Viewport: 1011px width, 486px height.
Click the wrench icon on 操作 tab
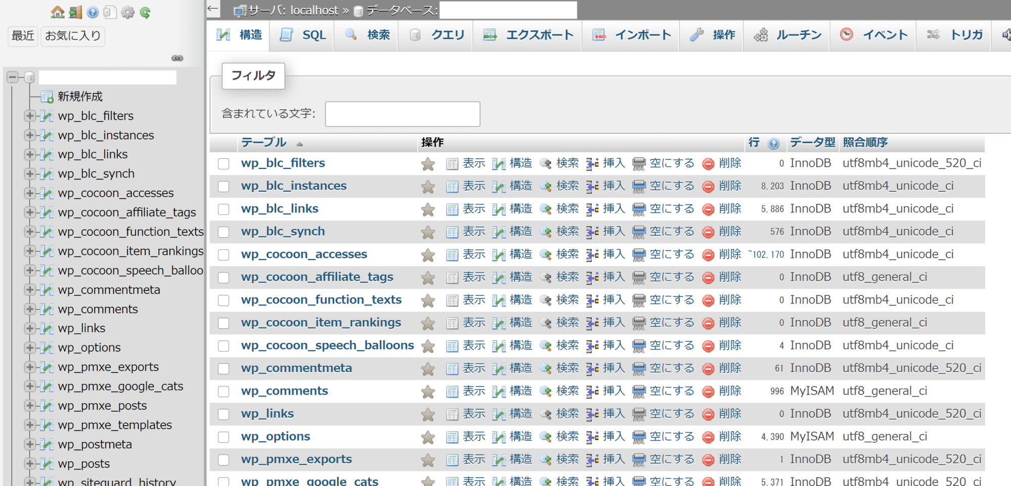(697, 34)
